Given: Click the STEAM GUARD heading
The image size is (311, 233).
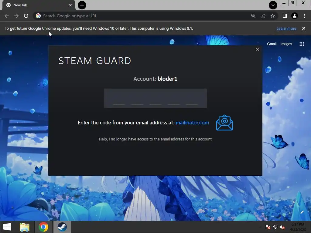Looking at the screenshot, I should 95,61.
